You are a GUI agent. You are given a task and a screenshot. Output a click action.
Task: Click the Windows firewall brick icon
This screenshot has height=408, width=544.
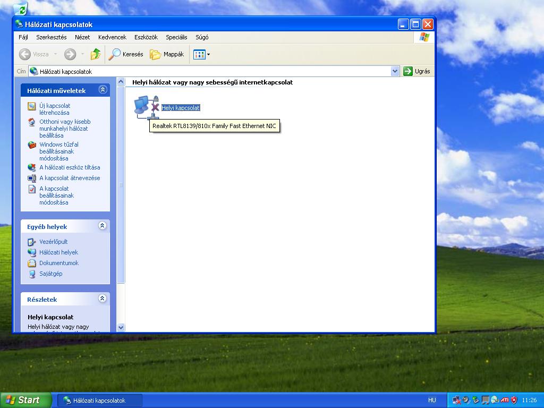point(31,145)
